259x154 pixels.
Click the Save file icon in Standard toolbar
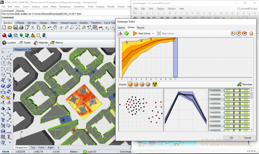pyautogui.click(x=16, y=27)
